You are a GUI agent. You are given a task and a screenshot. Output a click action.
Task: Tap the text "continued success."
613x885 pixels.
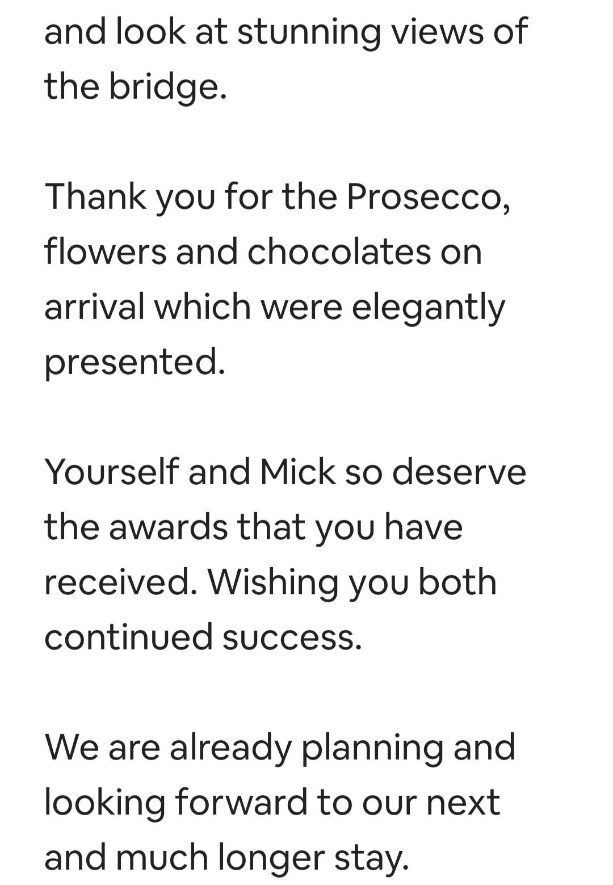tap(203, 637)
